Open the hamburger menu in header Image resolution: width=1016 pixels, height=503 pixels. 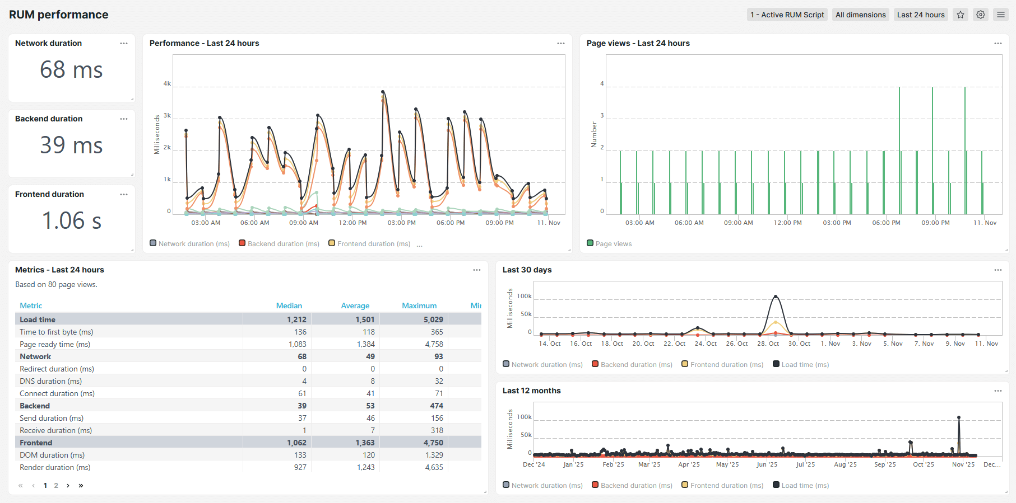coord(1000,15)
